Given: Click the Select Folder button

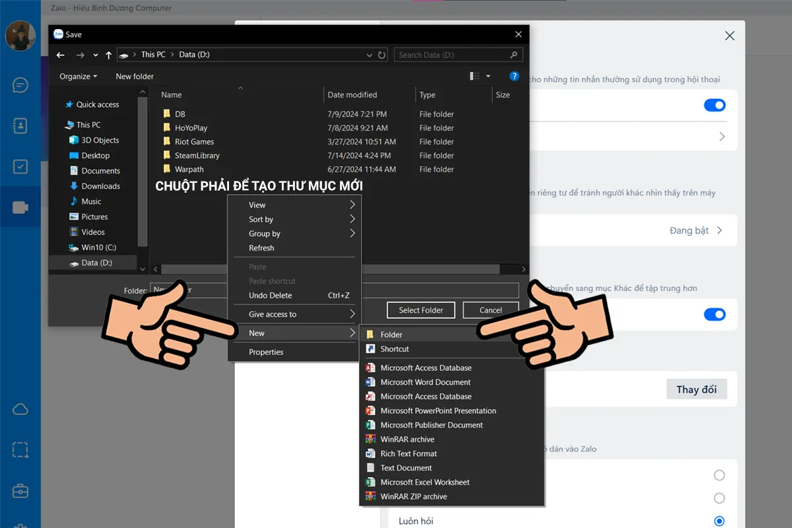Looking at the screenshot, I should pyautogui.click(x=421, y=310).
